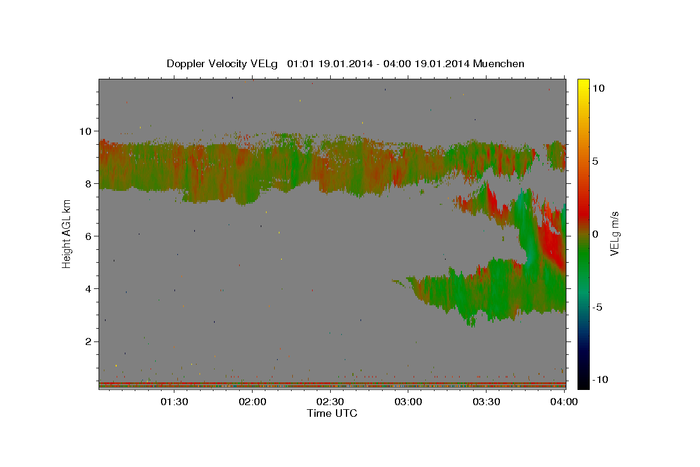Click the start time '01:01 19.01.2014' in title
This screenshot has height=467, width=700.
click(x=329, y=64)
